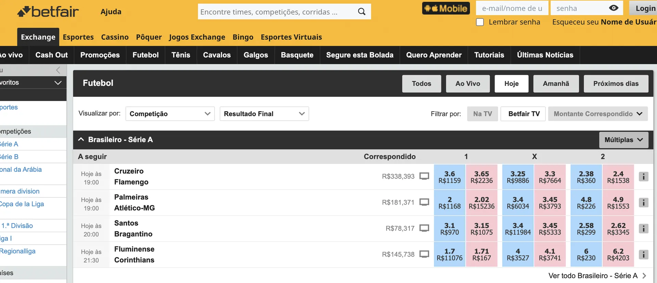The height and width of the screenshot is (283, 657).
Task: Click TV icon for Fluminense Corinthians
Action: (x=424, y=254)
